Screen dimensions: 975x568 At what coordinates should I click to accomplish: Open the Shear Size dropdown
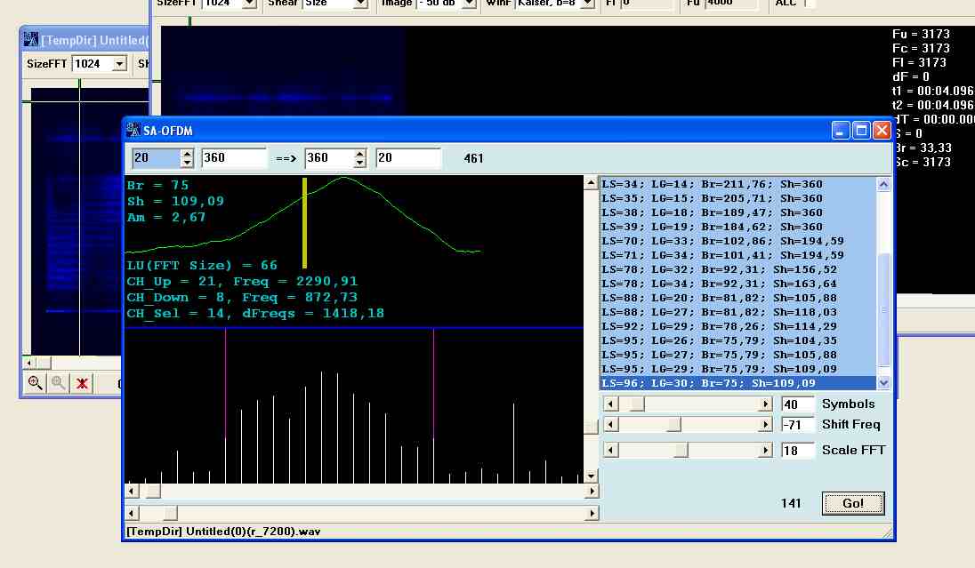click(360, 3)
